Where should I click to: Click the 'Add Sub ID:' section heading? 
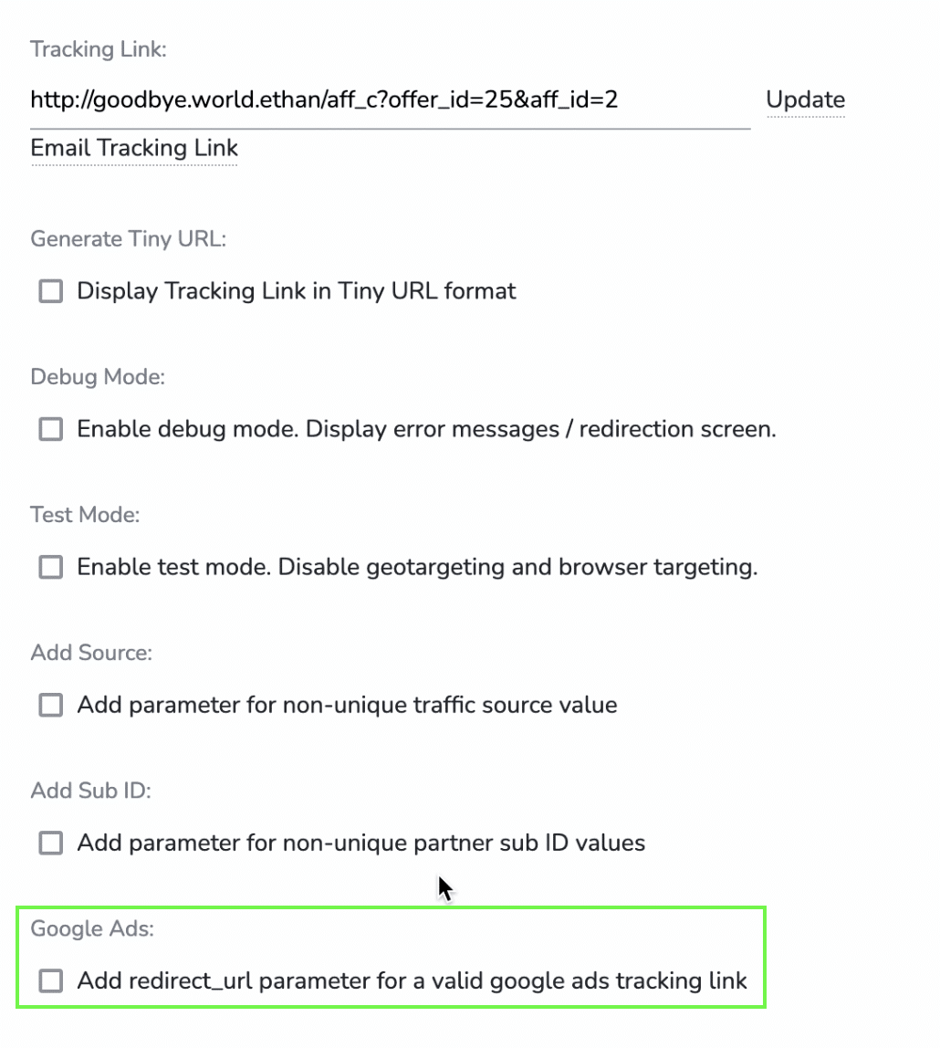click(x=90, y=791)
